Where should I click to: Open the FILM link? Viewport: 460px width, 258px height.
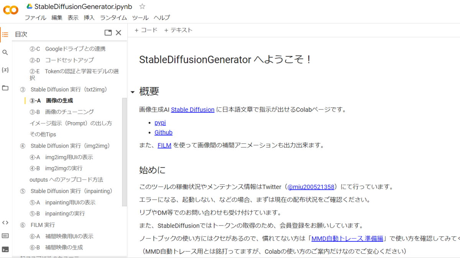pyautogui.click(x=164, y=145)
